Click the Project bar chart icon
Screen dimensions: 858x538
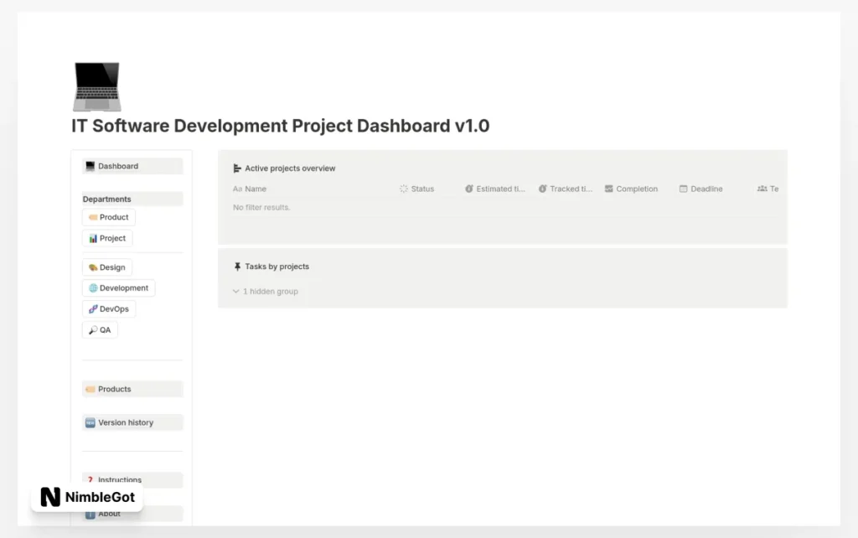(x=93, y=239)
